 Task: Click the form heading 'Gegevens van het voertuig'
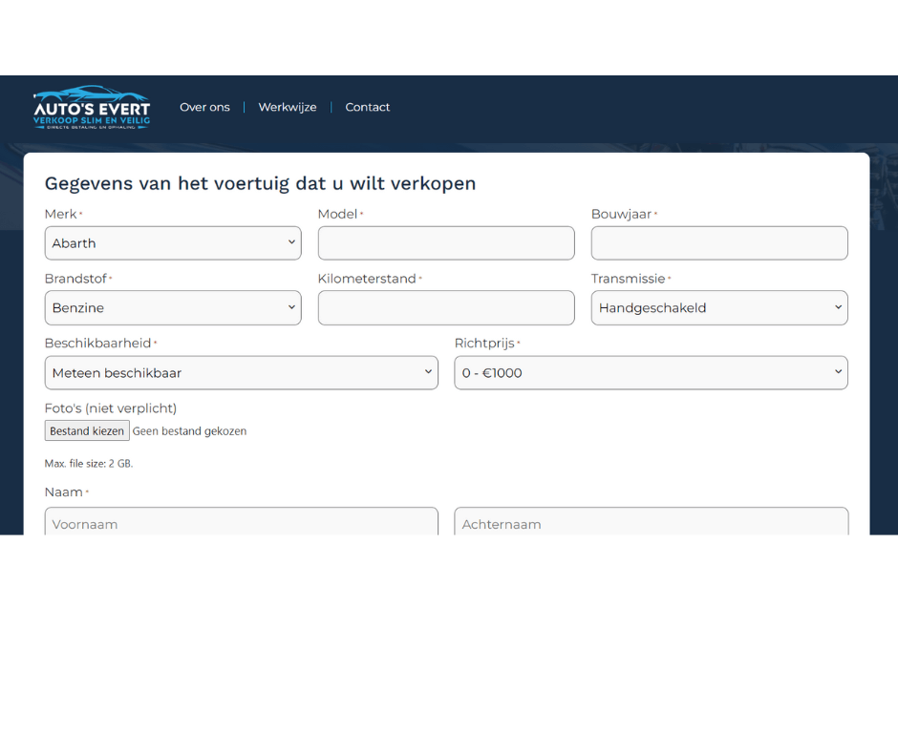[260, 183]
